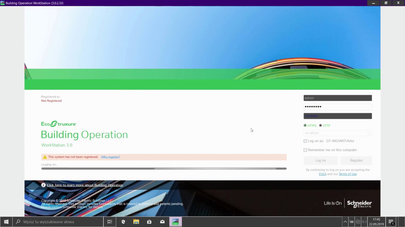405x227 pixels.
Task: Open File Explorer from the taskbar
Action: (136, 222)
